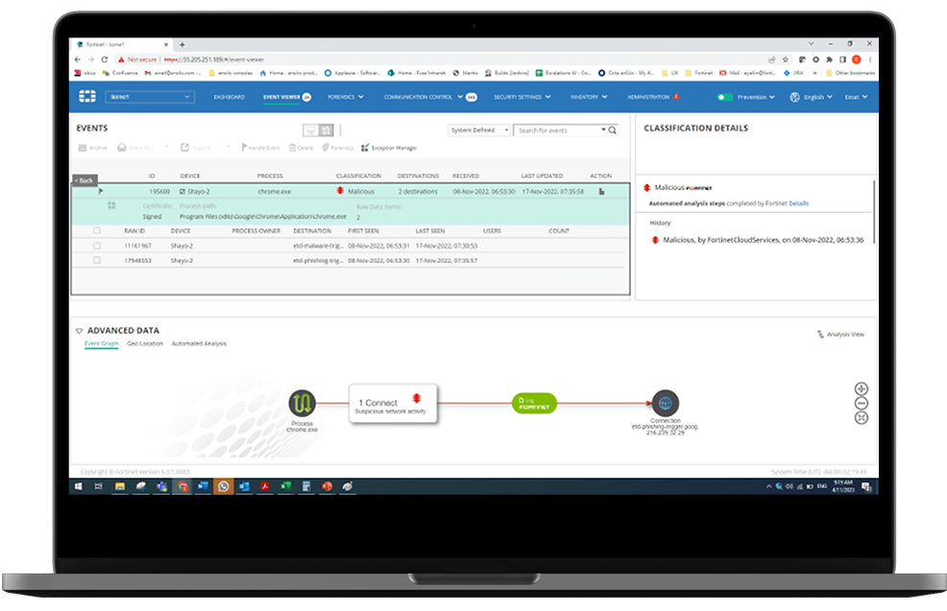Bookmark the page with the star icon

785,59
